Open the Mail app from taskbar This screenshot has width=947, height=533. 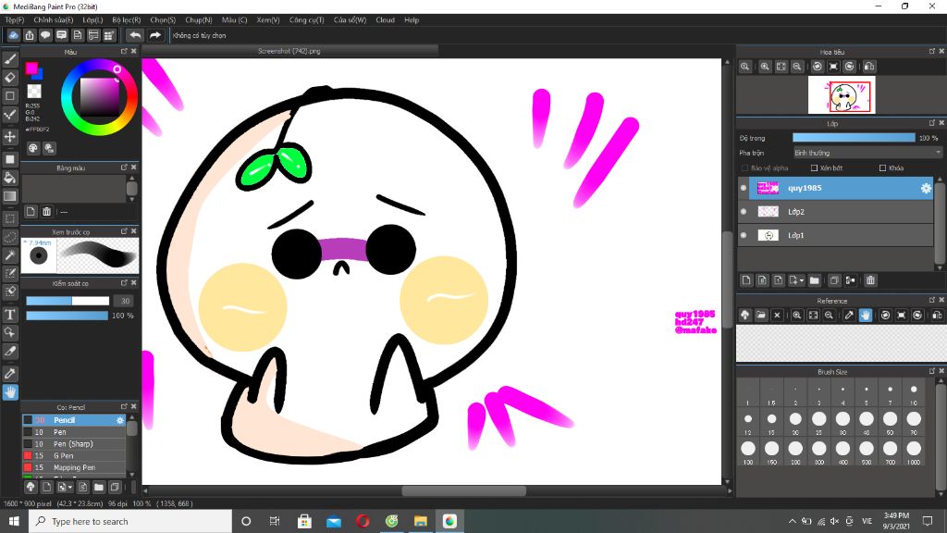tap(333, 521)
